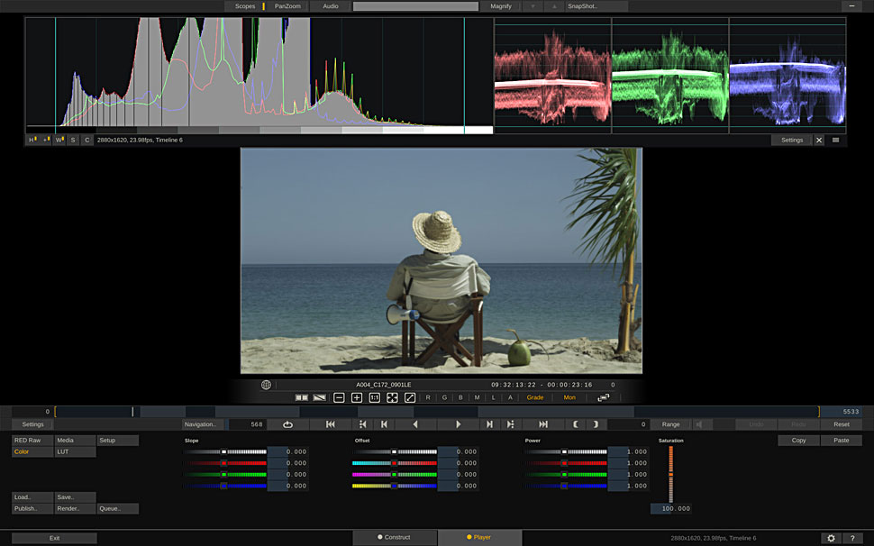The width and height of the screenshot is (874, 546).
Task: Enable the dual split-view icon
Action: click(x=302, y=397)
